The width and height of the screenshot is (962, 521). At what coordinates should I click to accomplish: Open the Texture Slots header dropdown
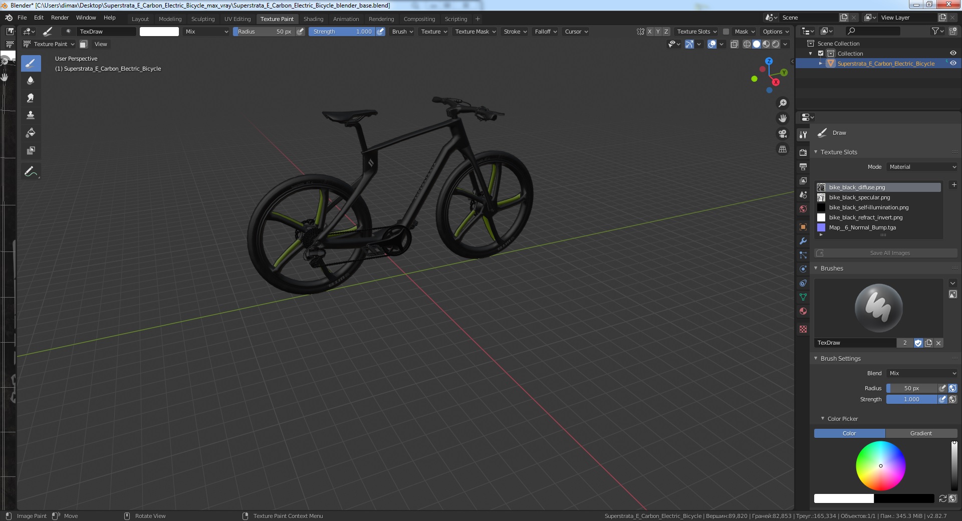coord(696,32)
